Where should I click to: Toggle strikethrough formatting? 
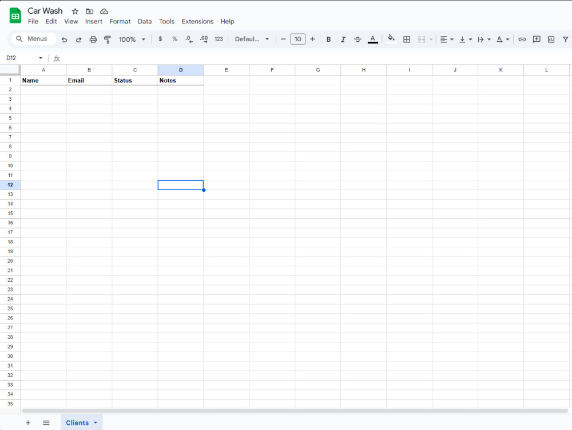point(357,40)
